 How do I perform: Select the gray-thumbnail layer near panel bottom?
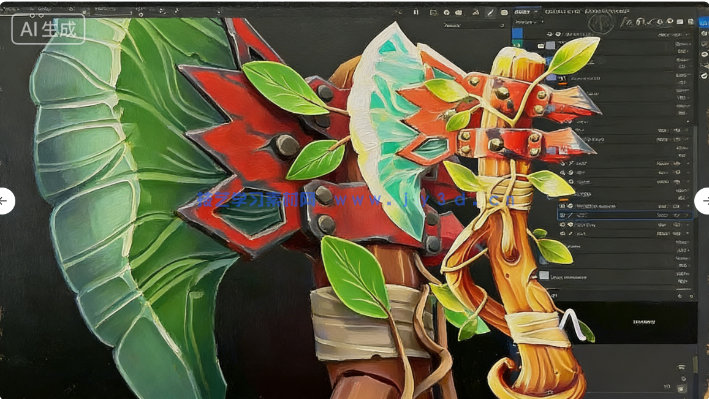point(544,276)
